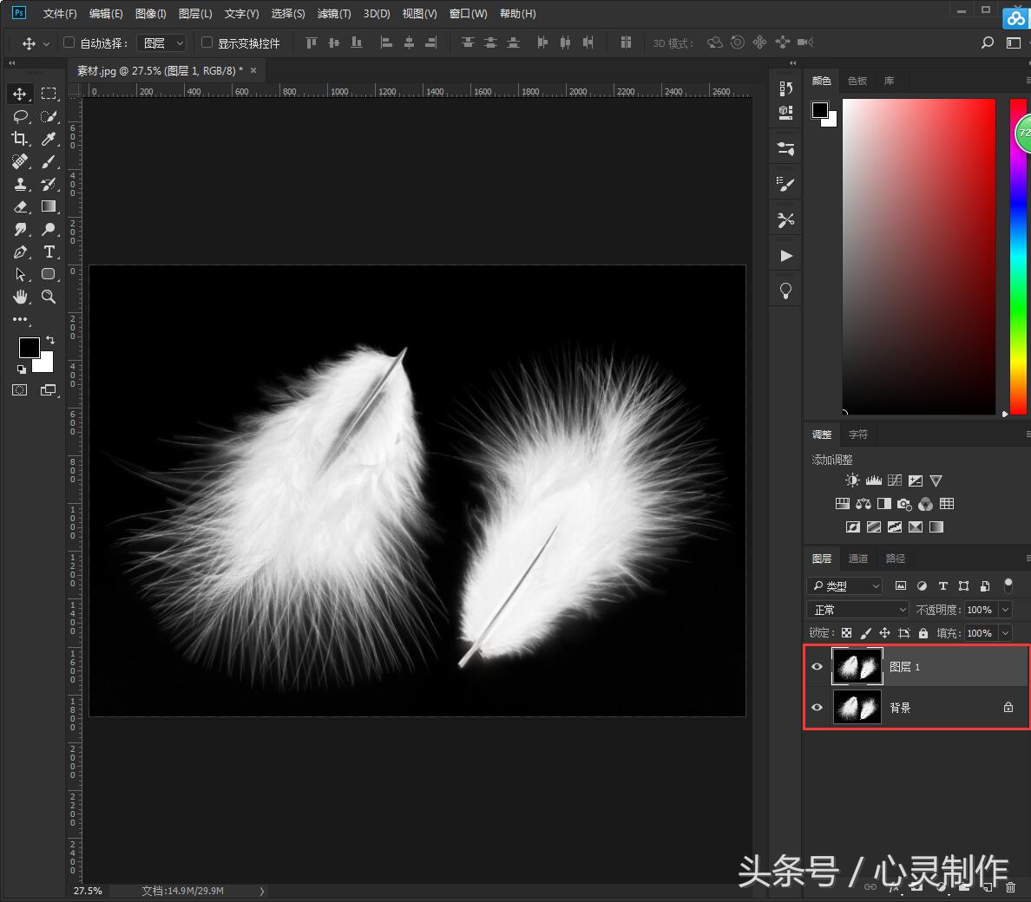Hide the 图层 1 layer visibility
Screen dimensions: 1031x902
(817, 667)
